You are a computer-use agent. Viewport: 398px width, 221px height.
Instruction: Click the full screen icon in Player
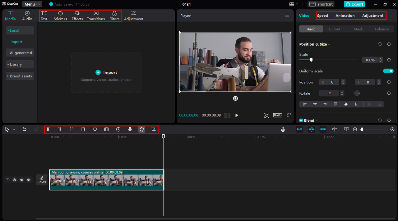pos(289,115)
